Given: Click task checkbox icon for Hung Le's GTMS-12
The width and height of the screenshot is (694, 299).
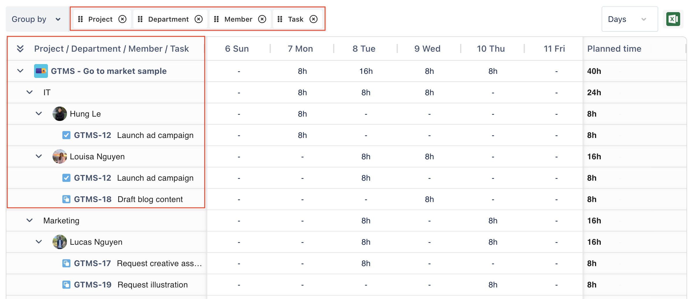Looking at the screenshot, I should pos(66,135).
